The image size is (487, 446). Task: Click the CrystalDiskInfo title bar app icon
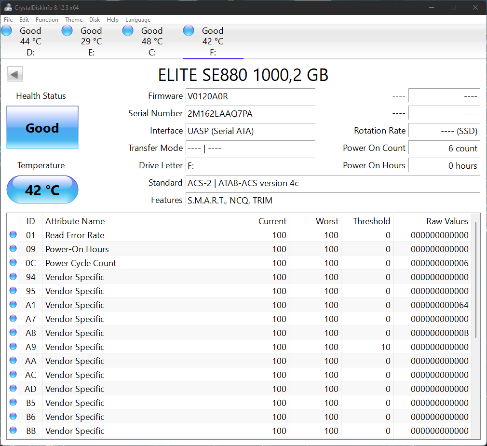[8, 7]
